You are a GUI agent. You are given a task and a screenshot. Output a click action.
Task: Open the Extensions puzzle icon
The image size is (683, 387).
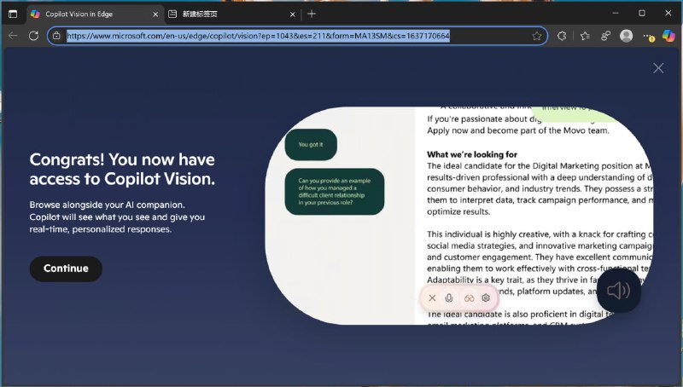click(x=562, y=36)
